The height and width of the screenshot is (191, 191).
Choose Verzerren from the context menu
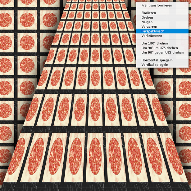click(x=162, y=27)
